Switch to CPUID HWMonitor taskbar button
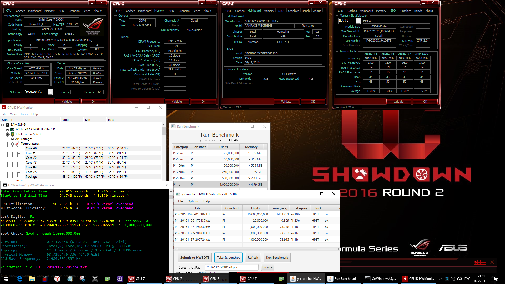 tap(418, 279)
